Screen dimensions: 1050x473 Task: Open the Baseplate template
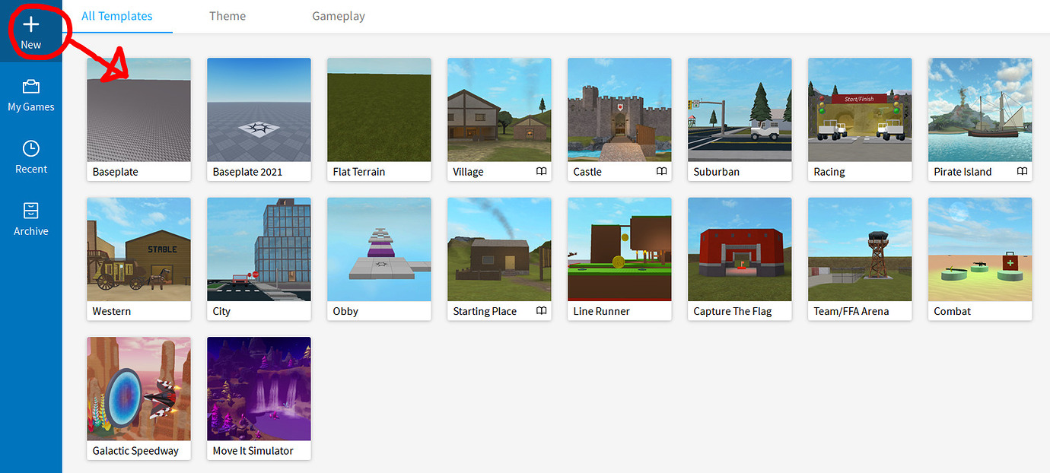pos(138,110)
